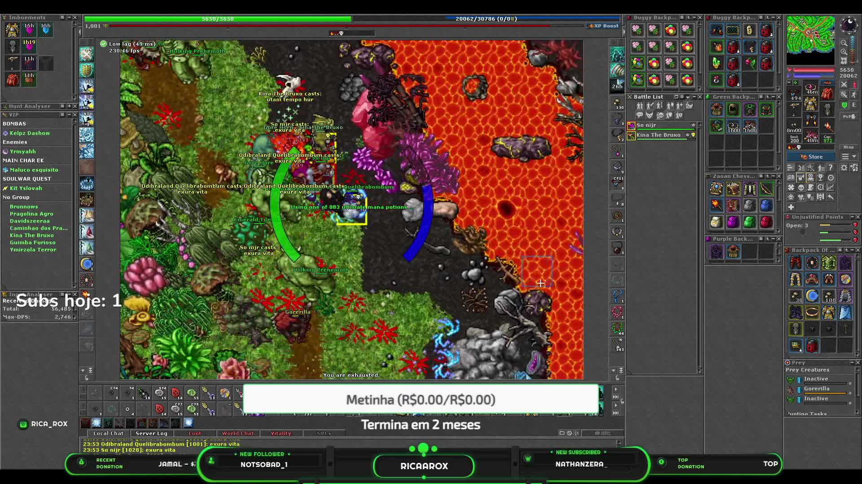Select Kina The Bruxo in the Battle List

click(x=662, y=135)
